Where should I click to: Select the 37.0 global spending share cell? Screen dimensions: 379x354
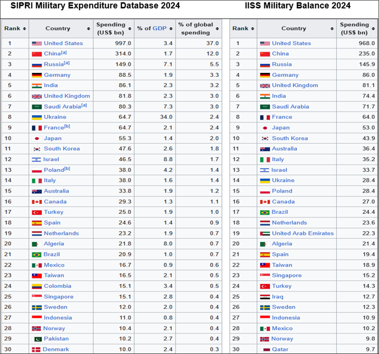point(199,43)
